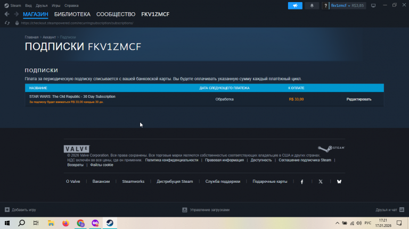
Task: Click the Steam logo in footer
Action: 331,148
